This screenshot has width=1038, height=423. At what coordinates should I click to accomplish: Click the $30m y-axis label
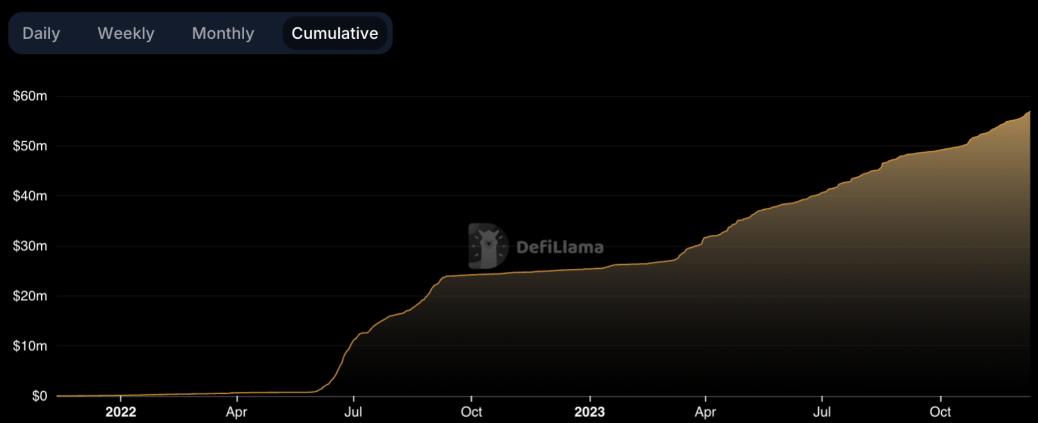(30, 246)
